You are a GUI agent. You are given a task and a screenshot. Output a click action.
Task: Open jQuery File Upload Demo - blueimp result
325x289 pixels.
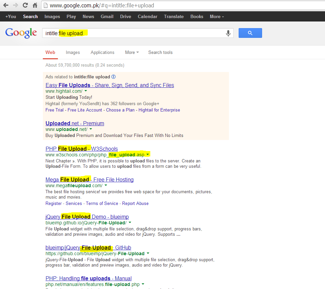tap(87, 217)
